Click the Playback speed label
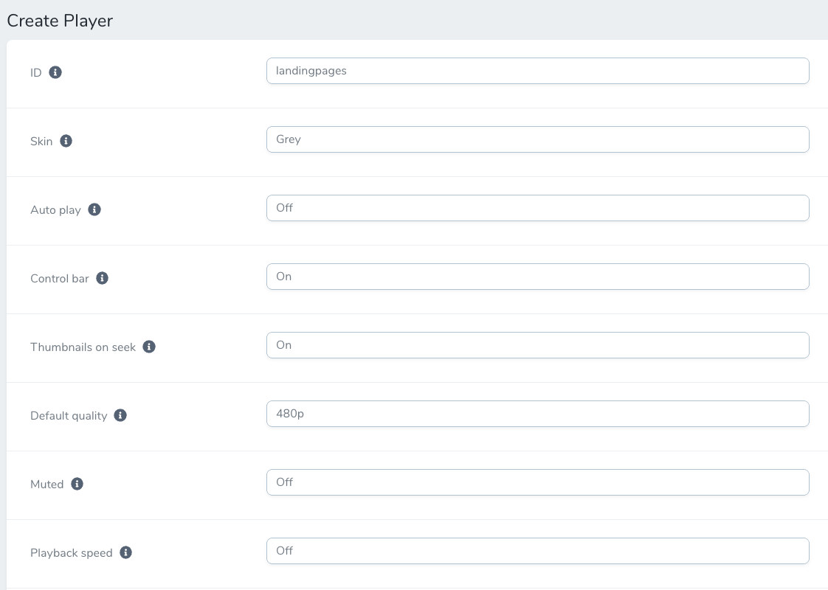Image resolution: width=828 pixels, height=590 pixels. (x=72, y=553)
